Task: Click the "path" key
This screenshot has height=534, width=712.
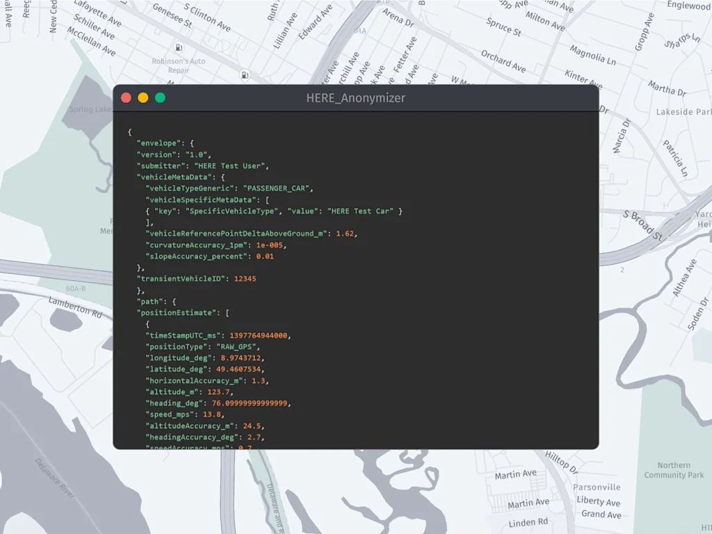Action: pyautogui.click(x=150, y=302)
